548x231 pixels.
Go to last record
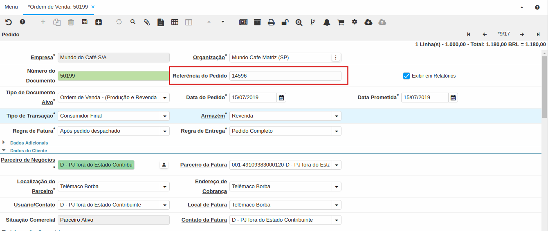click(538, 34)
